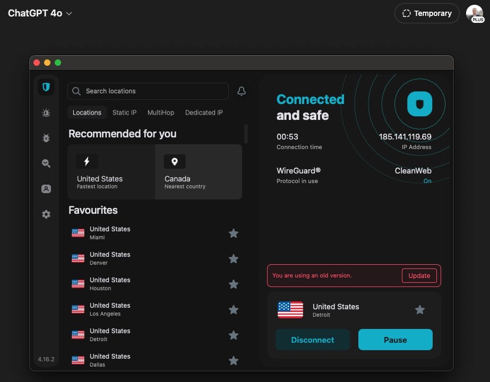Image resolution: width=490 pixels, height=382 pixels.
Task: Click Update on the old version warning
Action: [419, 275]
